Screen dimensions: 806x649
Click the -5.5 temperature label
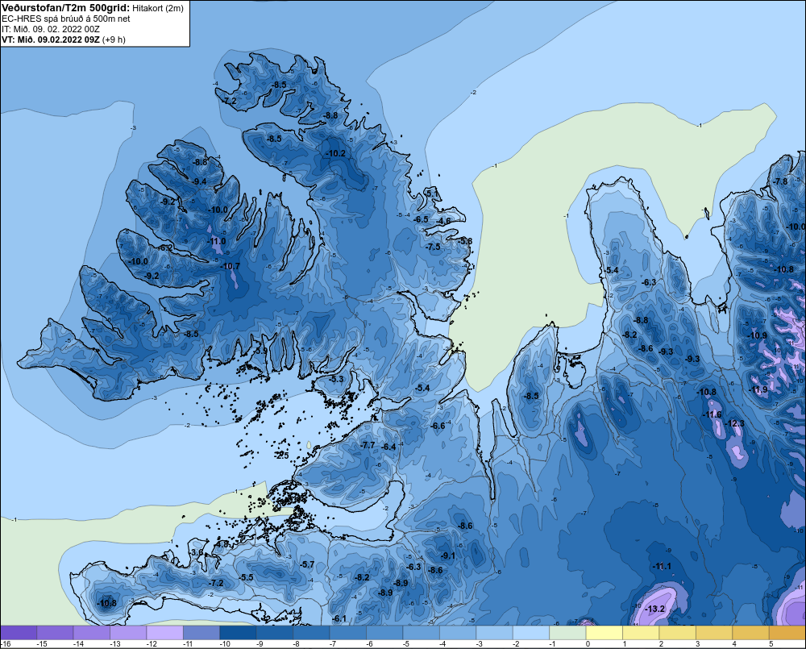[x=246, y=577]
